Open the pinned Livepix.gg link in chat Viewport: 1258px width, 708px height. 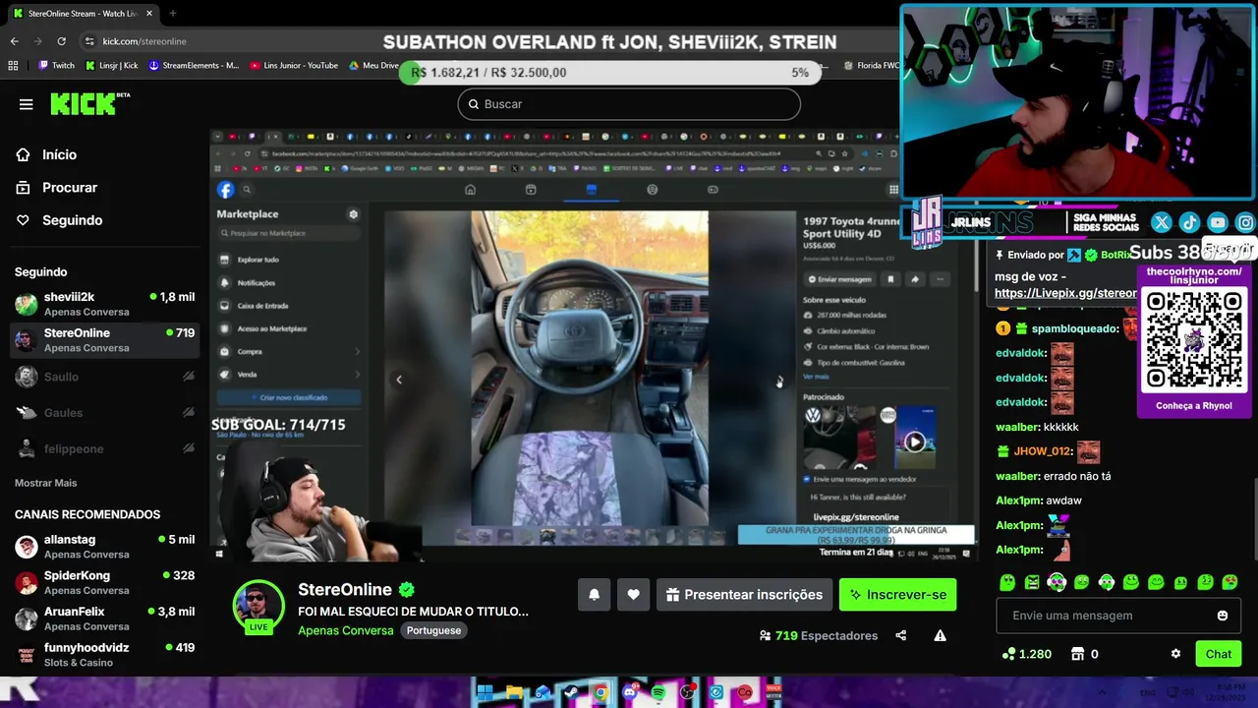coord(1065,293)
